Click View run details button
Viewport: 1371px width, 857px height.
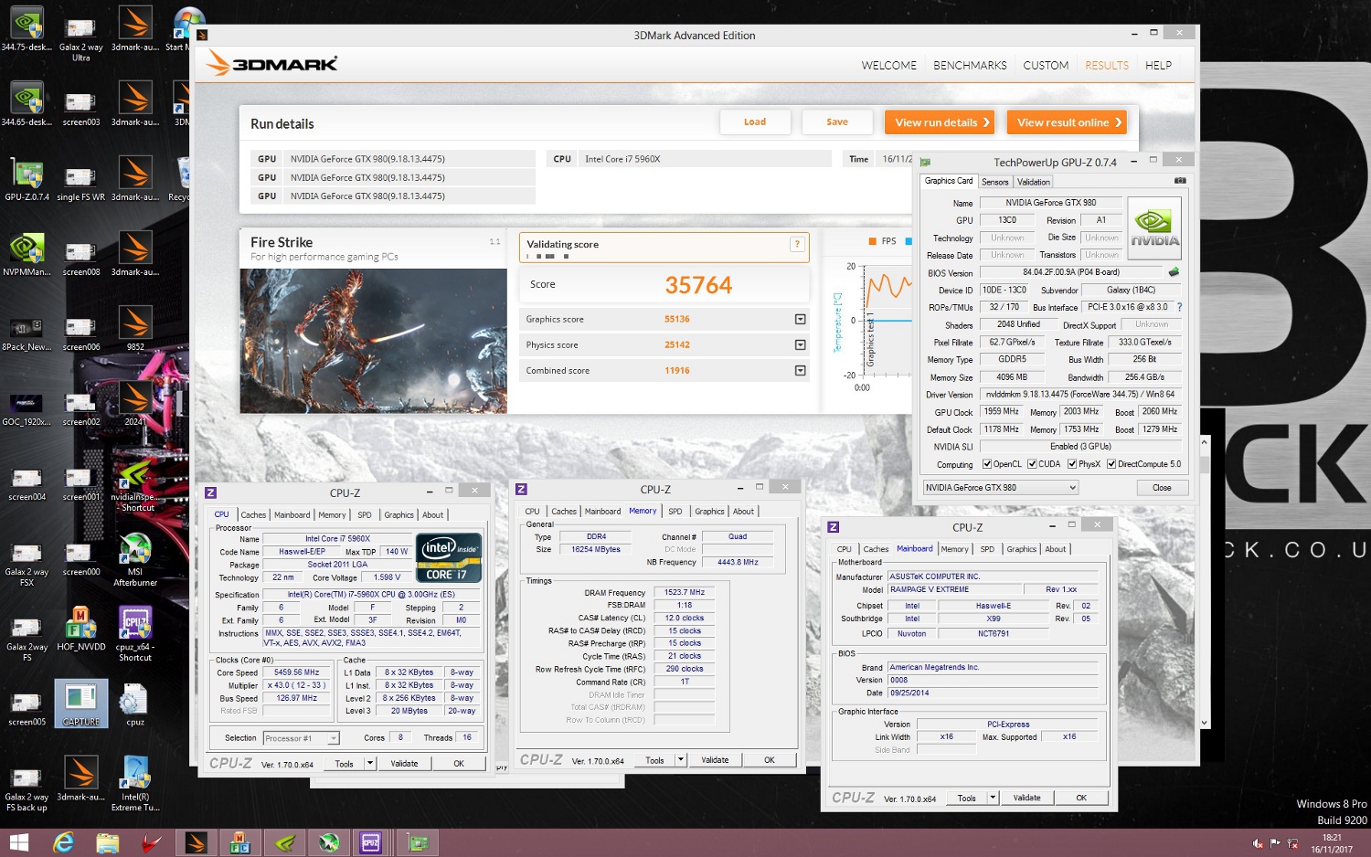coord(940,122)
